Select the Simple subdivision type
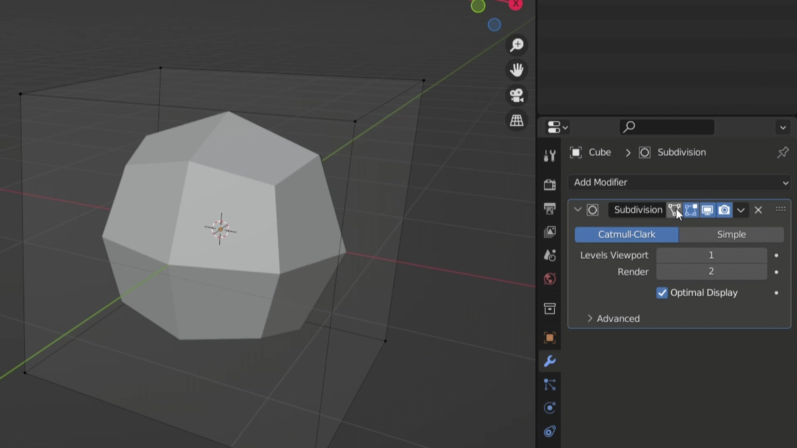The height and width of the screenshot is (448, 797). tap(731, 234)
